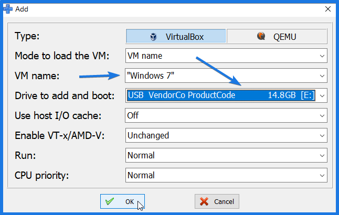Image resolution: width=339 pixels, height=215 pixels.
Task: Select the highlighted USB VendorCo ProductCode drive entry
Action: 221,95
